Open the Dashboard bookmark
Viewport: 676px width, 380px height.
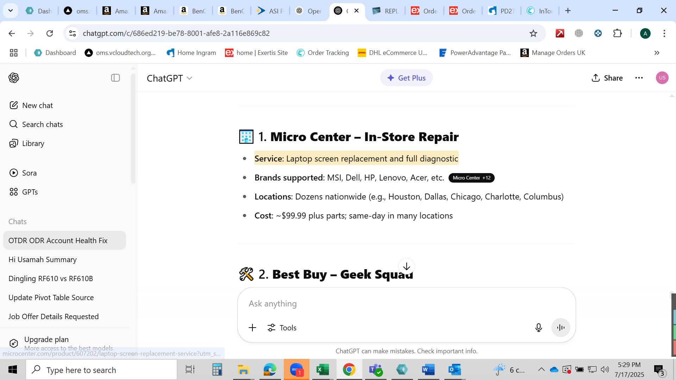(55, 53)
